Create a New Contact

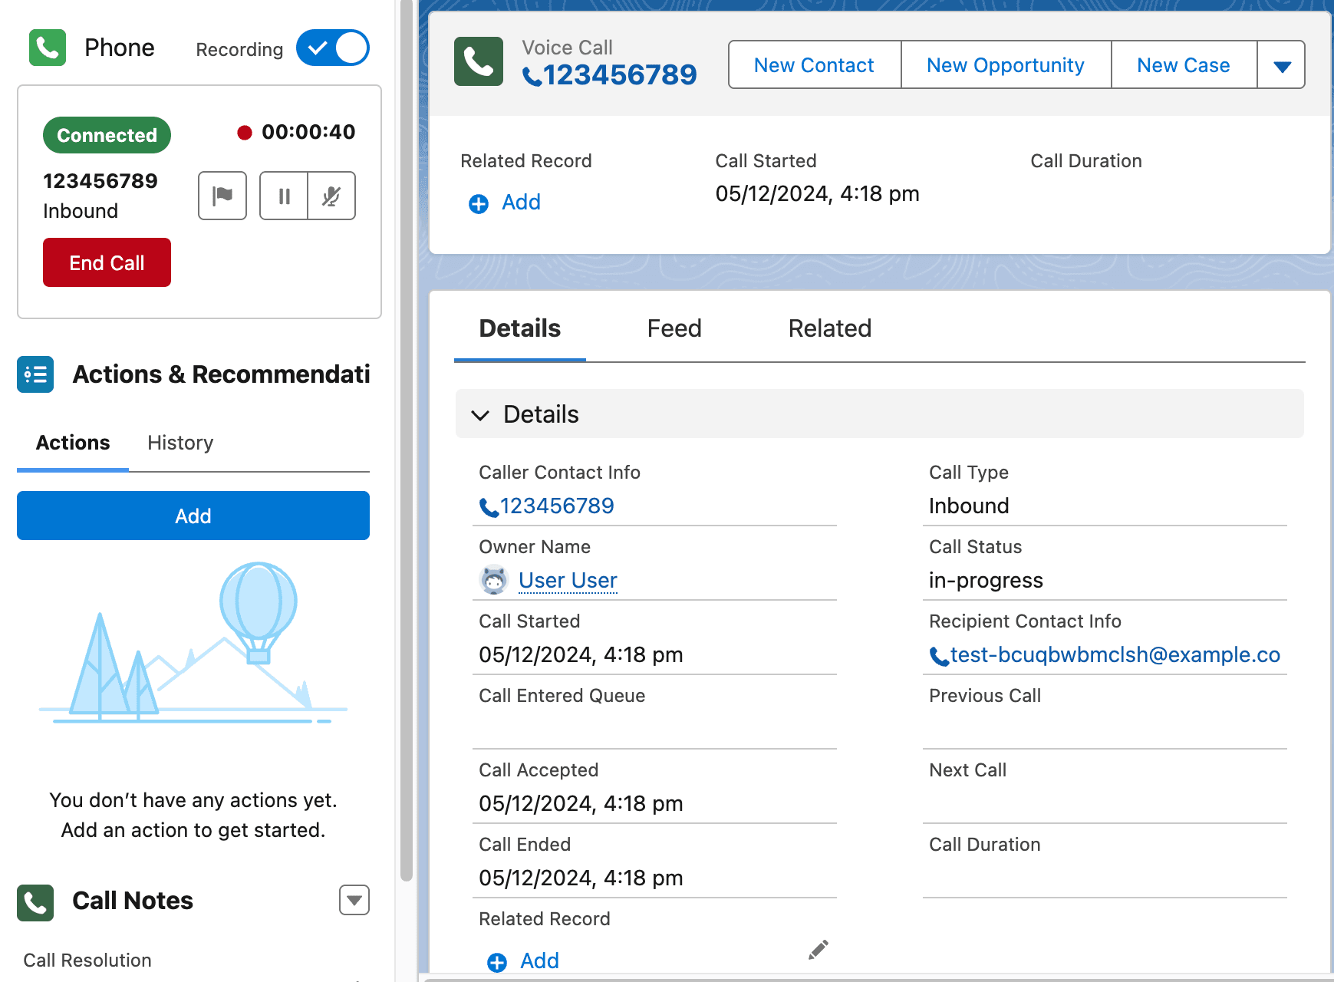pyautogui.click(x=814, y=65)
